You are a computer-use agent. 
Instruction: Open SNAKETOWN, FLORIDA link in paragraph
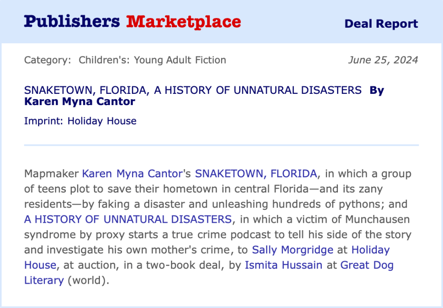(256, 174)
